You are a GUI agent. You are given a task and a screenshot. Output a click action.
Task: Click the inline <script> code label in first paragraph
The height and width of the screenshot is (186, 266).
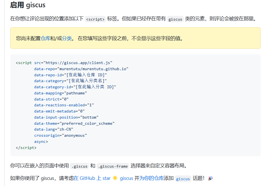tap(95, 19)
